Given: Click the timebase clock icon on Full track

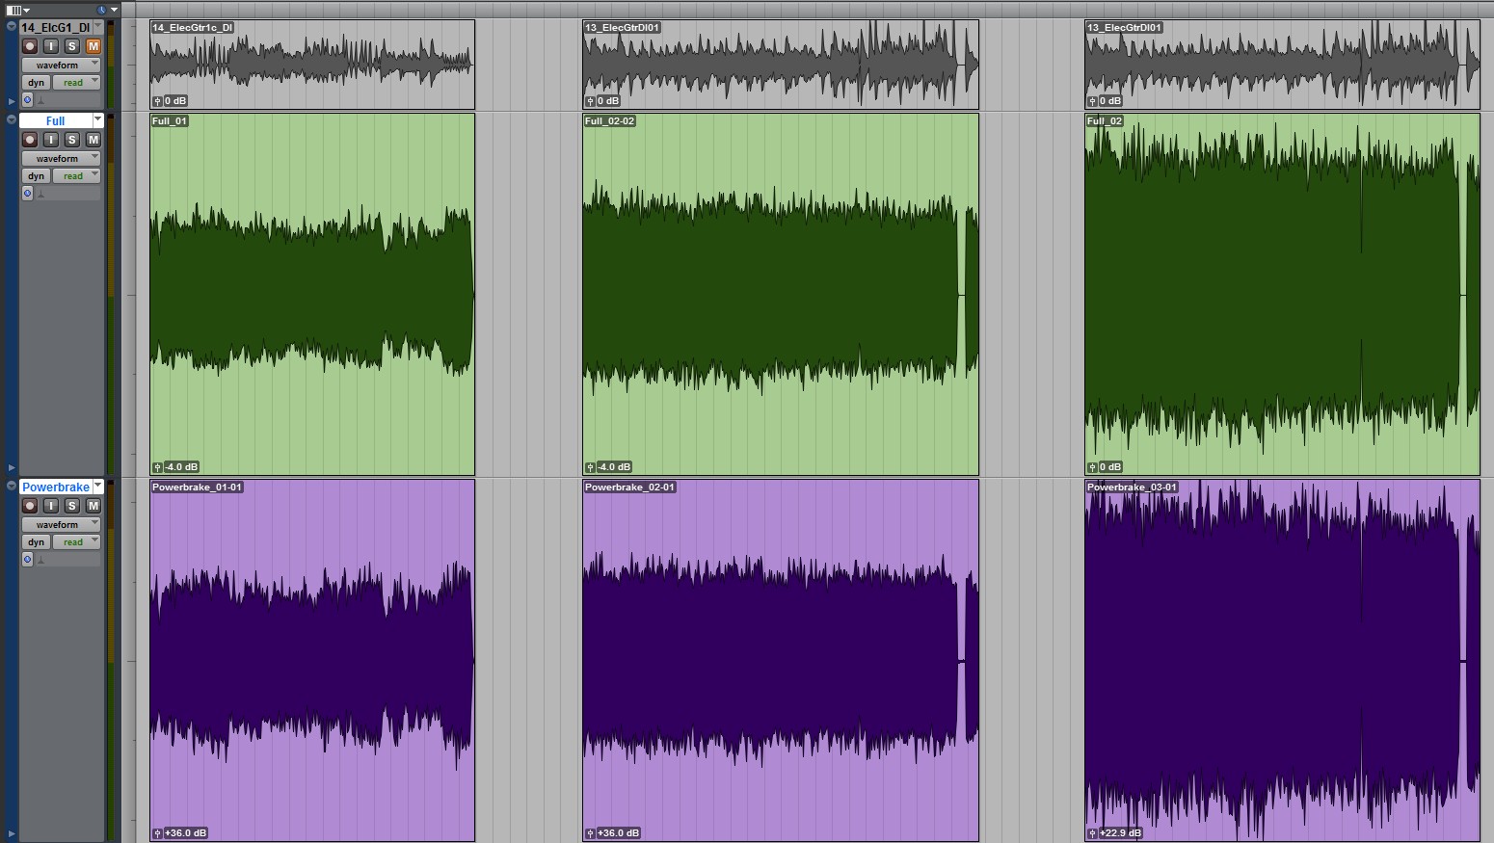Looking at the screenshot, I should tap(27, 194).
